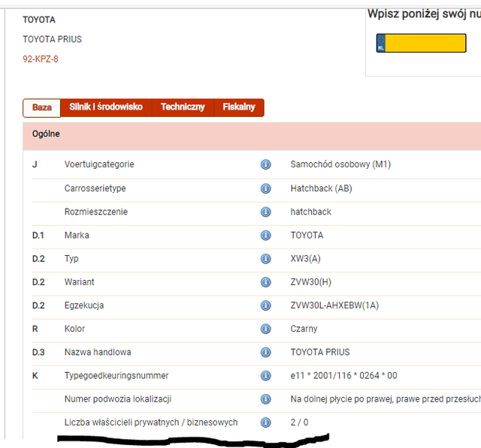Open info icon for Kolor row
The image size is (481, 448).
[265, 329]
